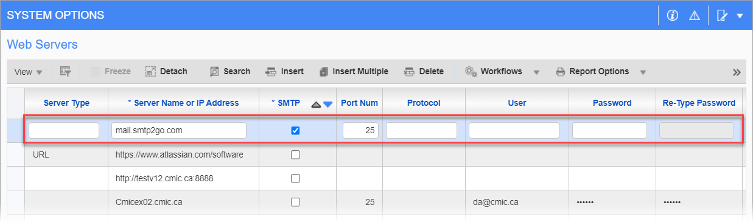Expand the Report Options dropdown
The image size is (753, 222).
[x=643, y=72]
